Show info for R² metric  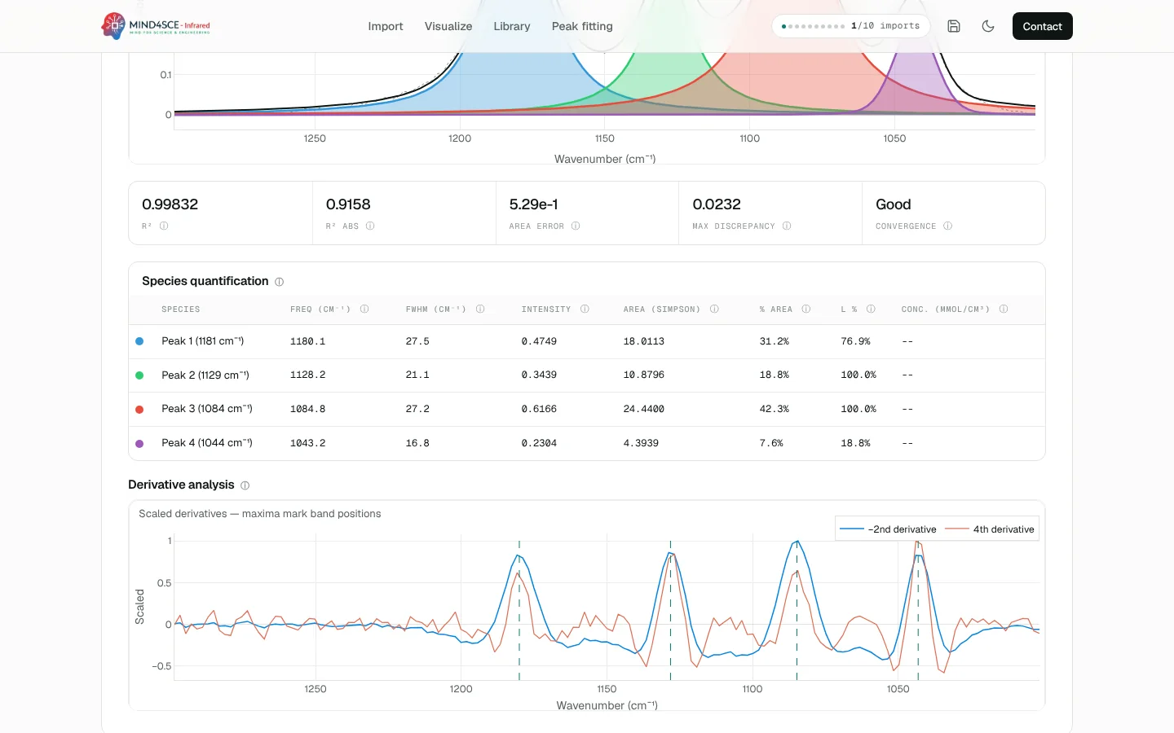tap(164, 226)
